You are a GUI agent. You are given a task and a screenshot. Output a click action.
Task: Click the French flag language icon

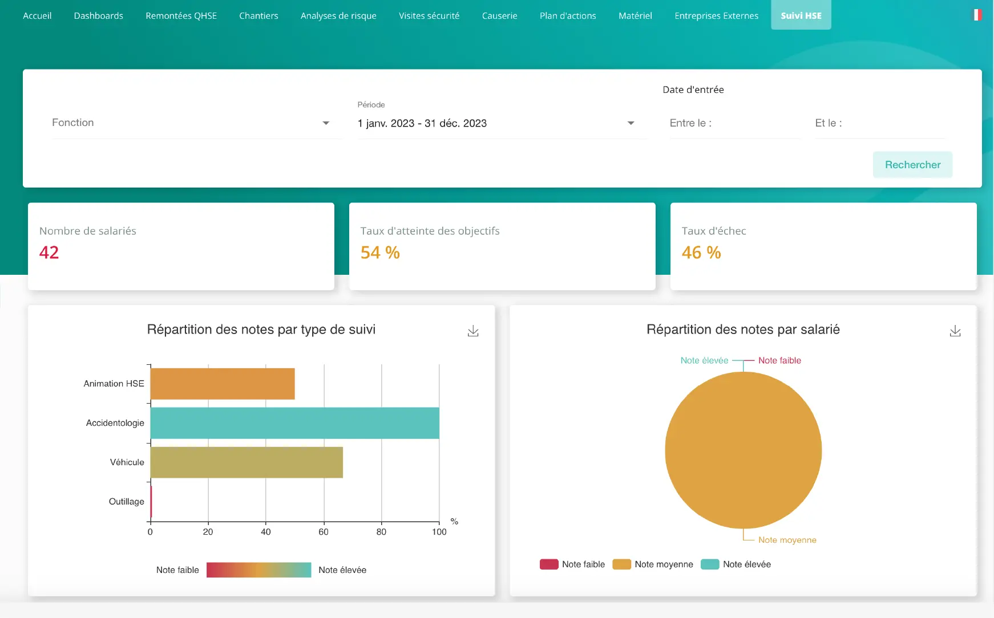976,15
